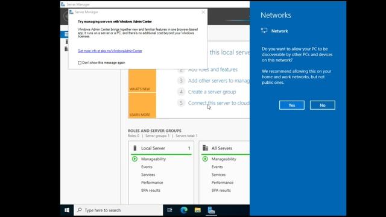Open Task View on the taskbar
The width and height of the screenshot is (386, 217).
tap(169, 210)
